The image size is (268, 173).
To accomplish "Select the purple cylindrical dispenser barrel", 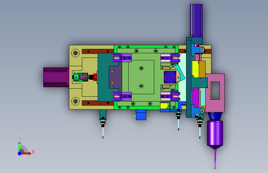I will (x=215, y=133).
